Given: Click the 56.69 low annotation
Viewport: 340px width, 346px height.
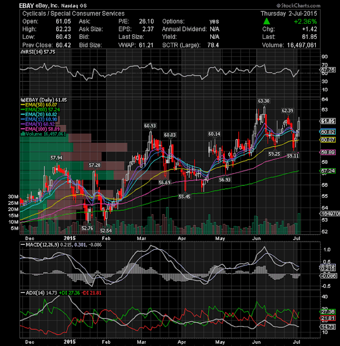Looking at the screenshot, I should pyautogui.click(x=164, y=183).
